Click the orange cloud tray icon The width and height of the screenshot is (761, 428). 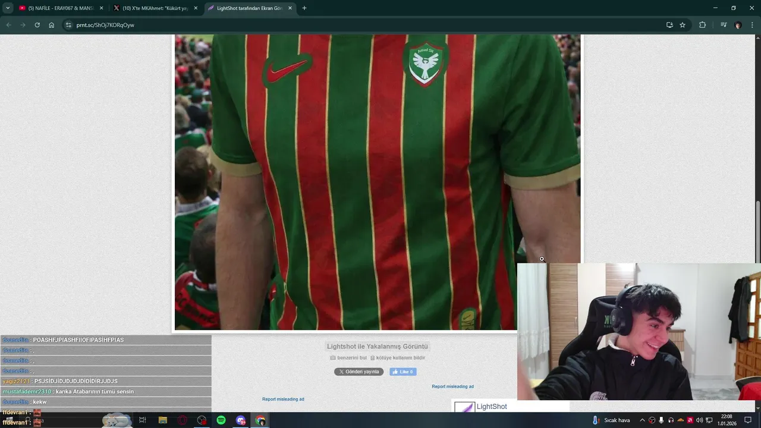(x=681, y=420)
